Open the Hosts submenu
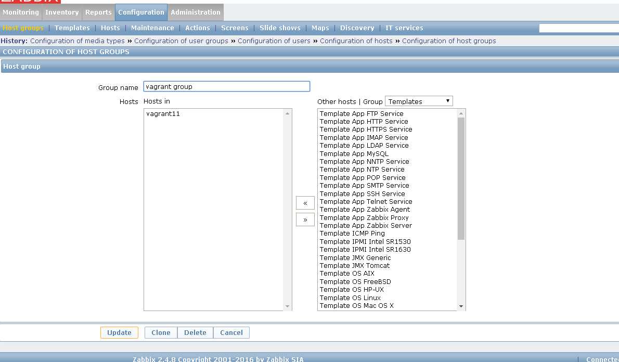The image size is (619, 362). (110, 28)
